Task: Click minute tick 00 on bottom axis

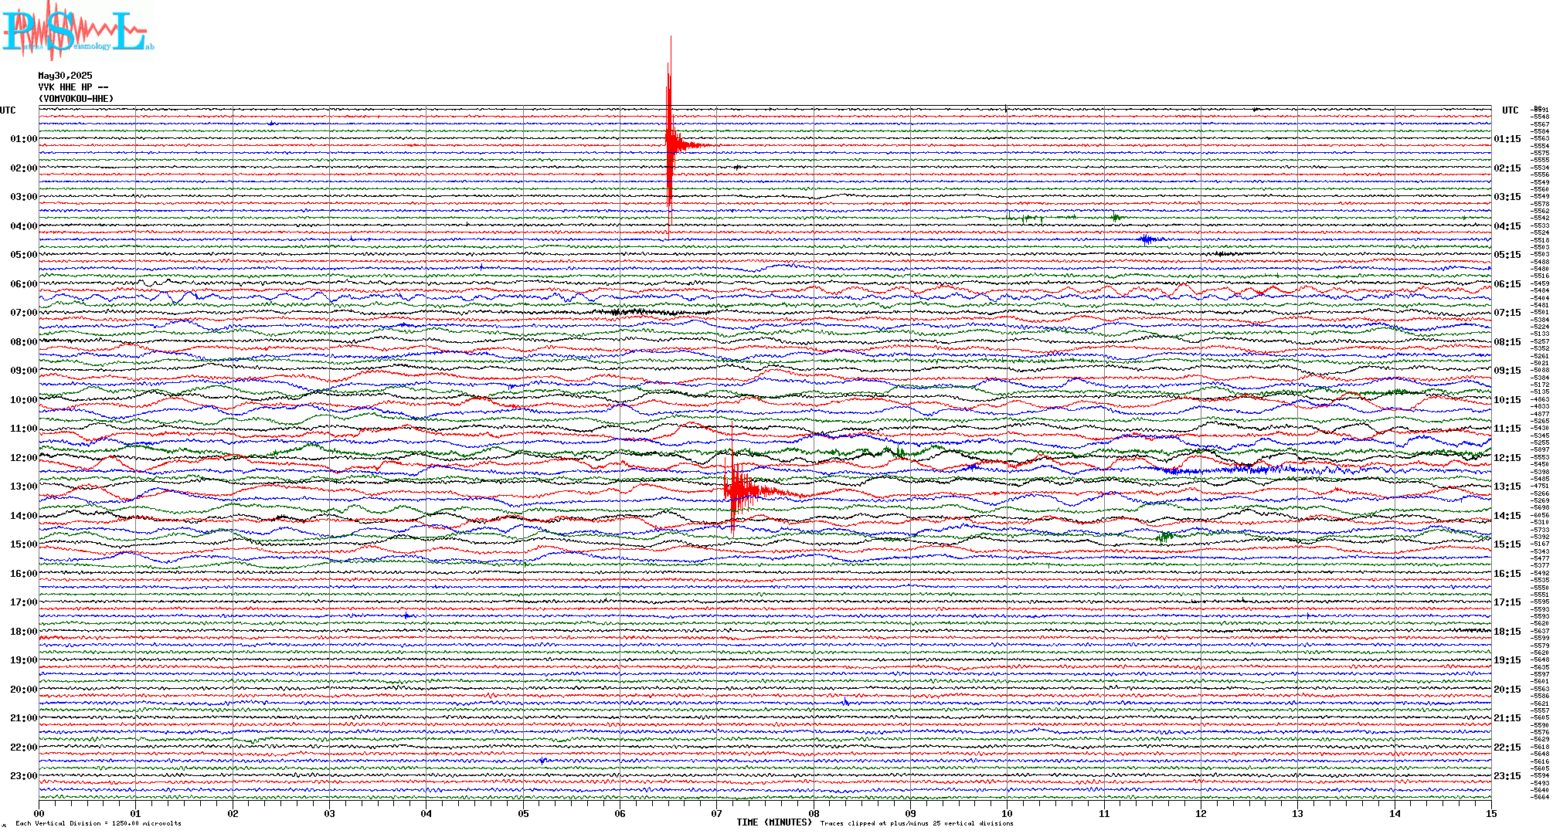Action: pyautogui.click(x=39, y=813)
